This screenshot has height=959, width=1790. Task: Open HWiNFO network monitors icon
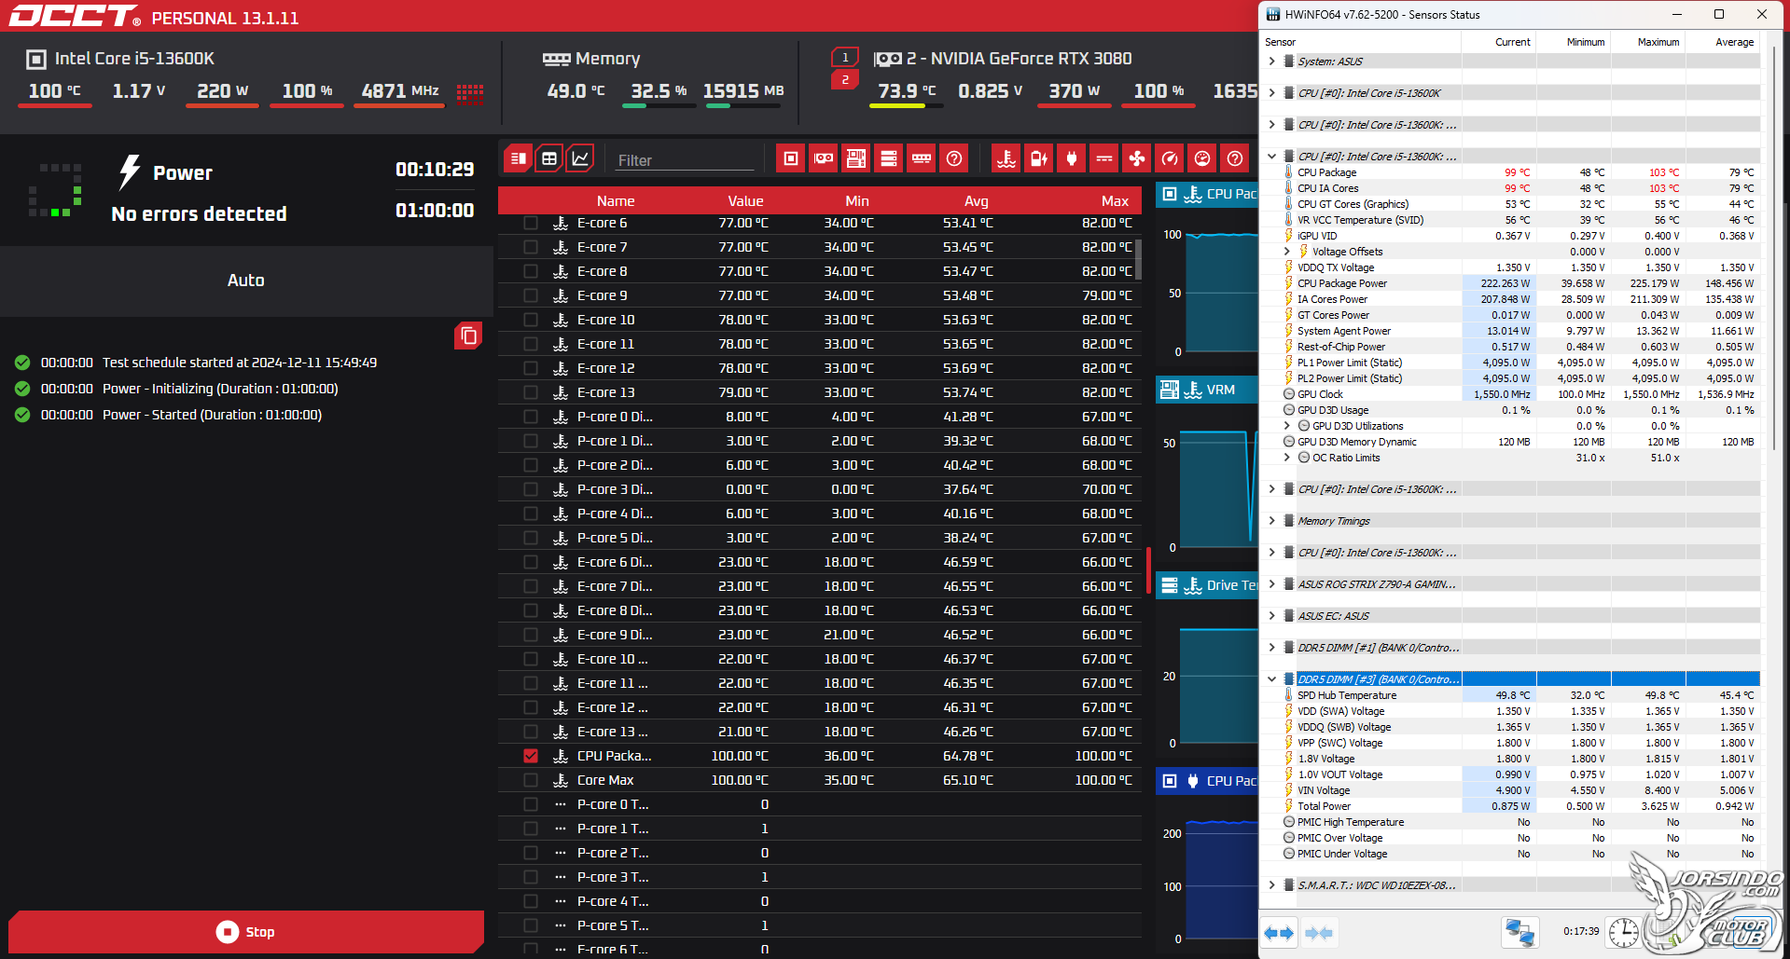pyautogui.click(x=1519, y=932)
